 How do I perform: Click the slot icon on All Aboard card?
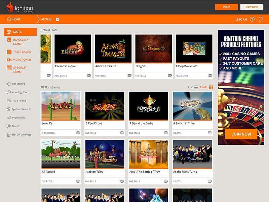[78, 181]
